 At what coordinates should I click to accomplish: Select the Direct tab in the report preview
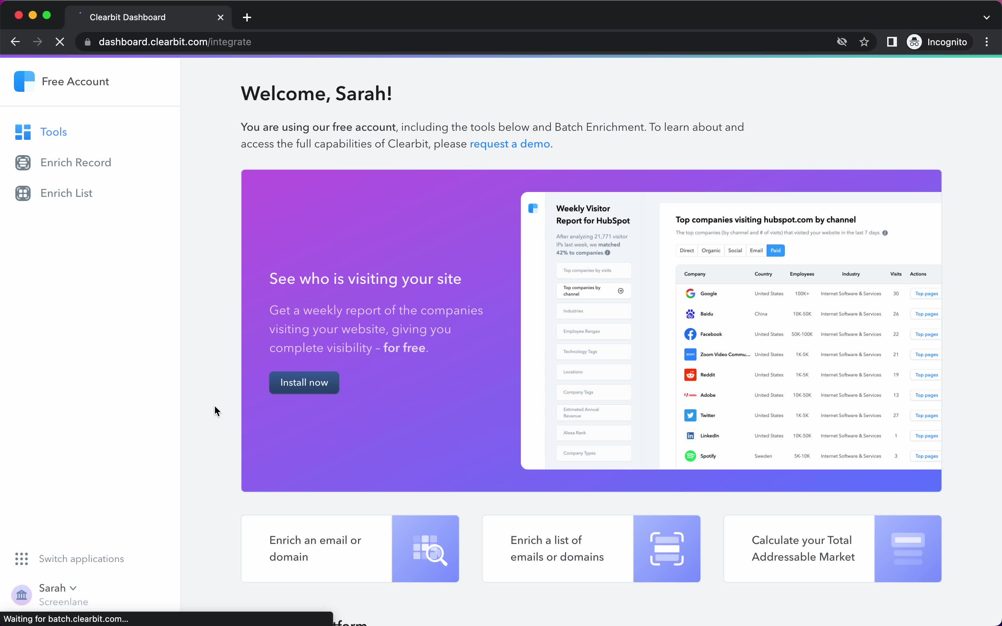(686, 250)
